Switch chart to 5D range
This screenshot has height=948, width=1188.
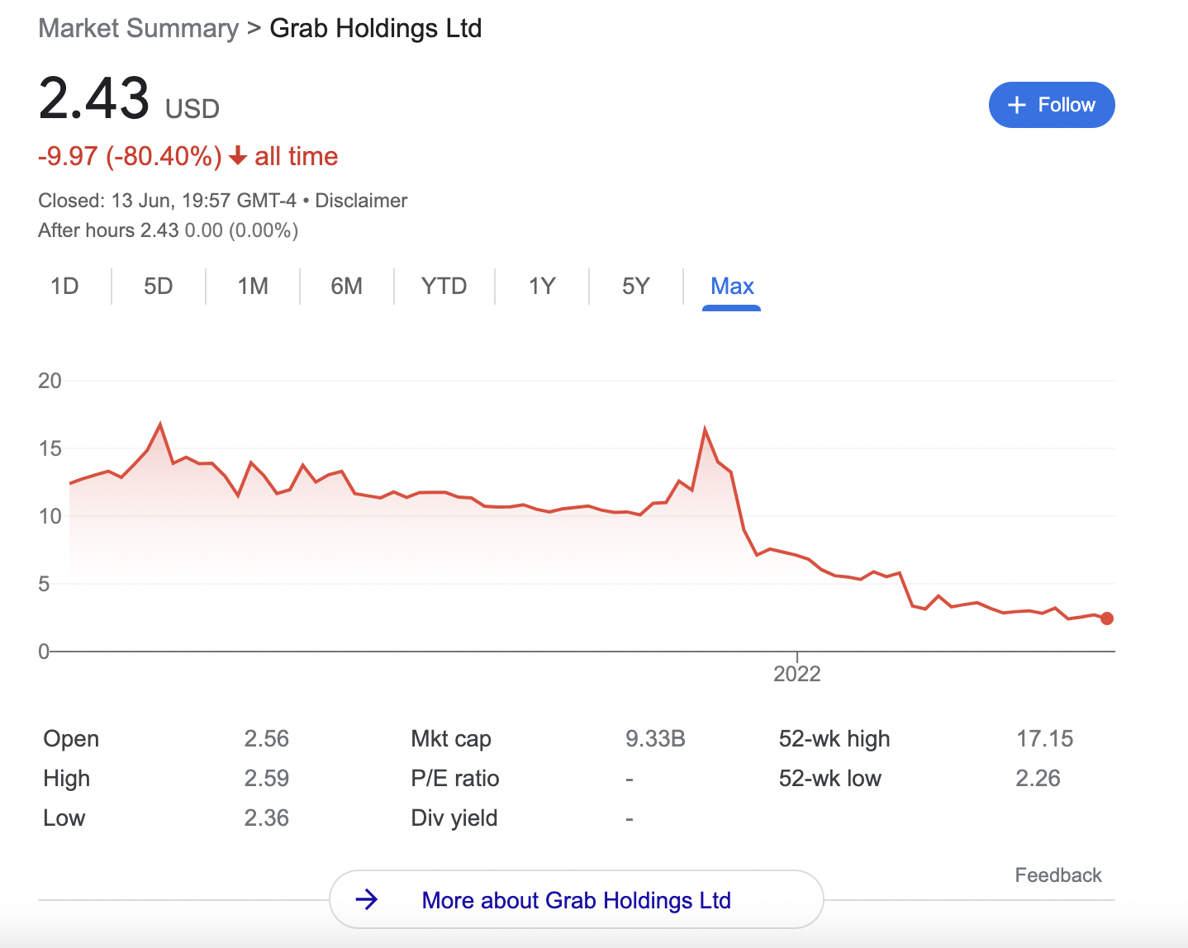click(x=159, y=287)
